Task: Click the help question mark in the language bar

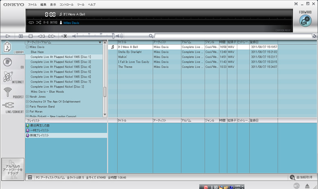Action: 231,187
